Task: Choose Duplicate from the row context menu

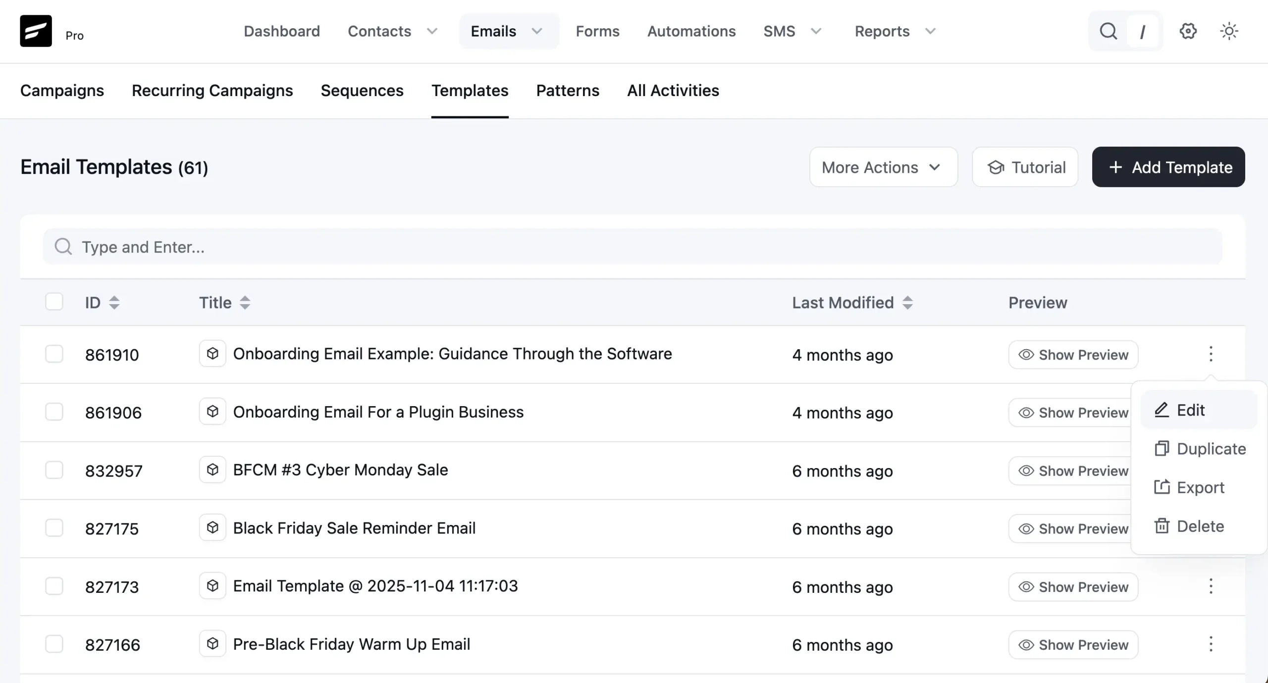Action: (1199, 449)
